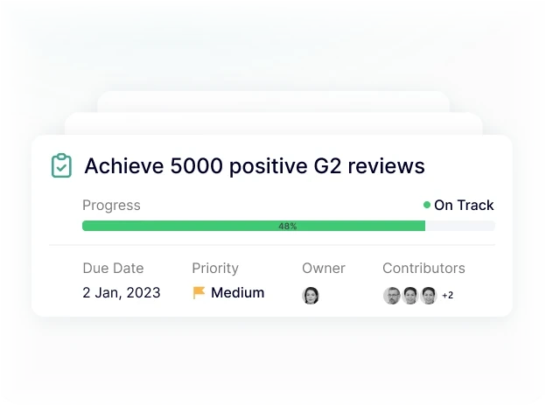Screen dimensions: 546x406
Task: Open the goal title Achieve 5000 positive G2 reviews
Action: point(255,165)
